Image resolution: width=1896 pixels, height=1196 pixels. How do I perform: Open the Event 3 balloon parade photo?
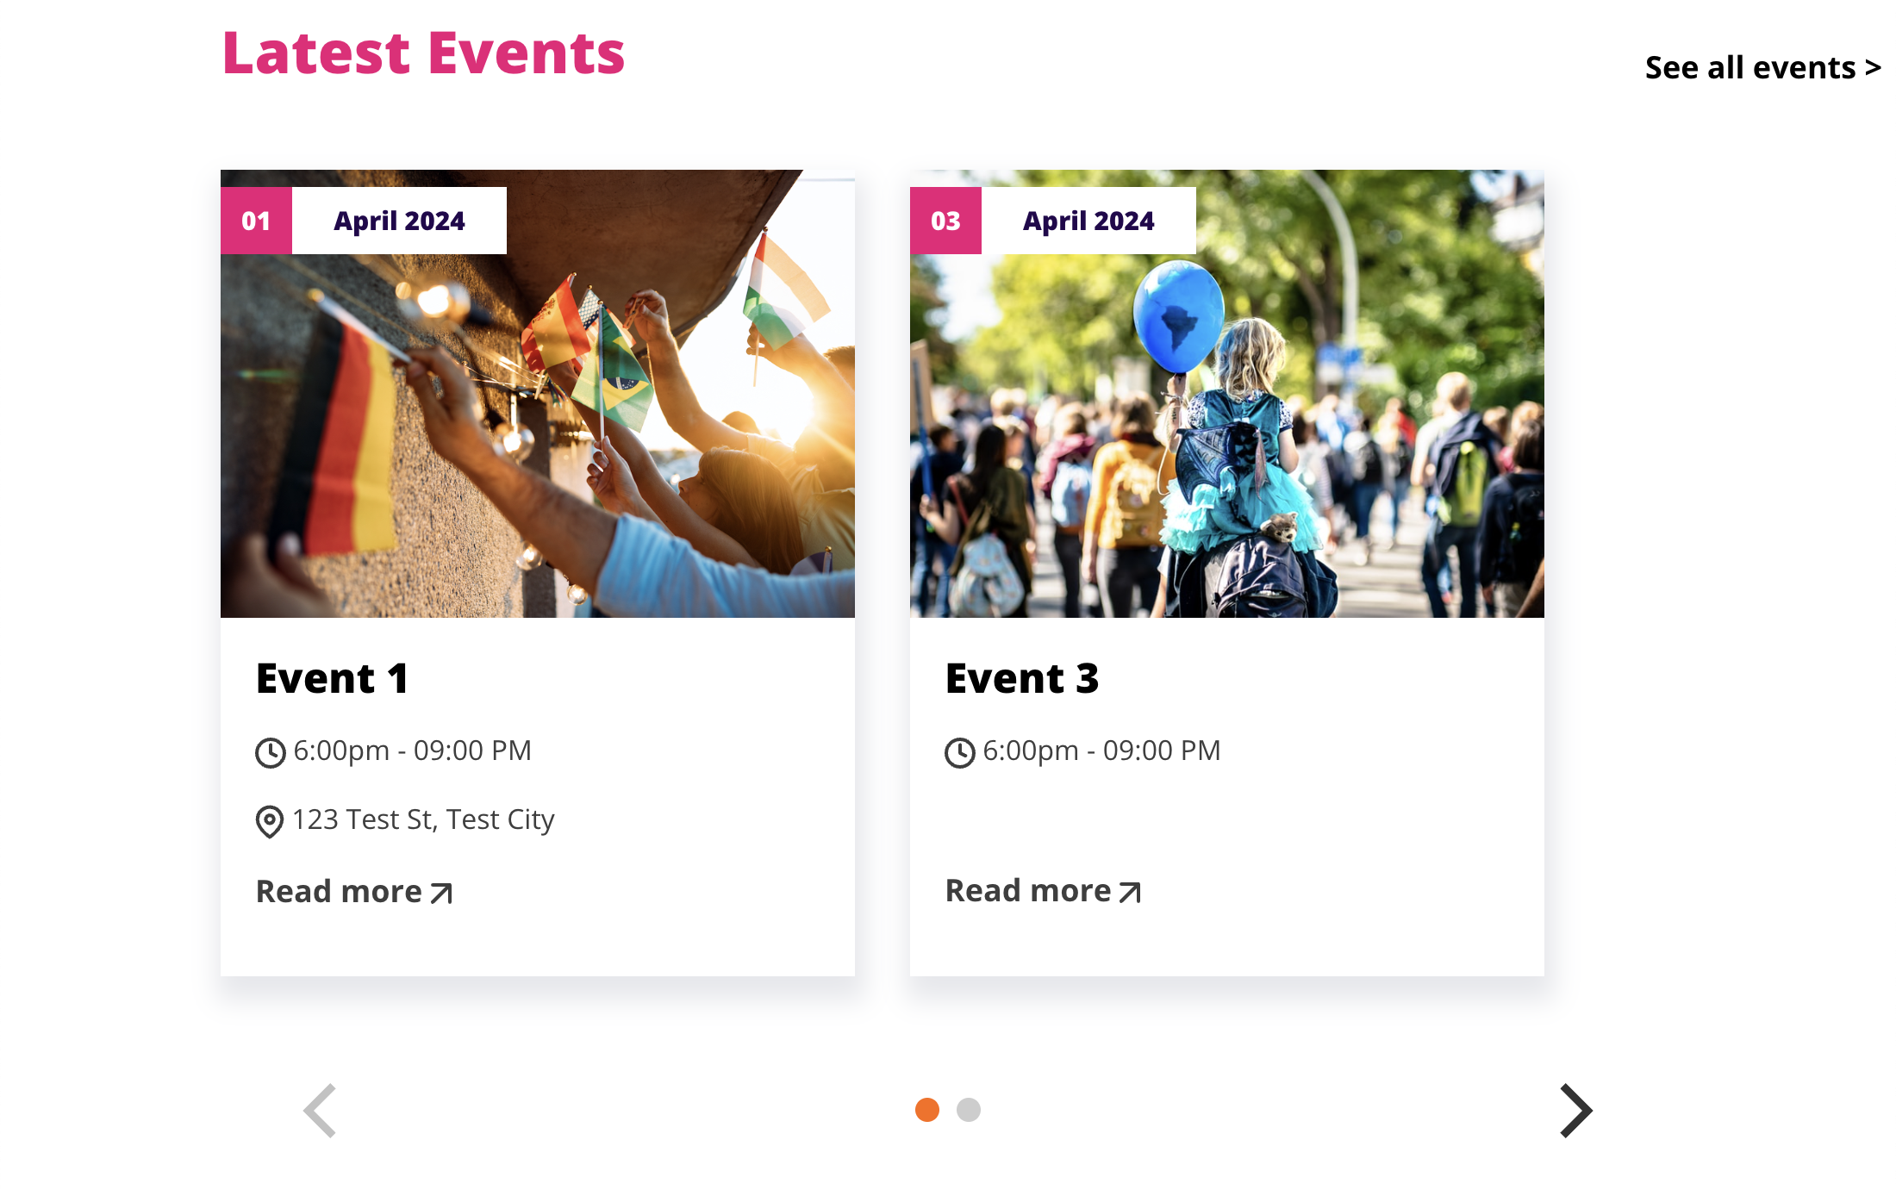point(1227,431)
